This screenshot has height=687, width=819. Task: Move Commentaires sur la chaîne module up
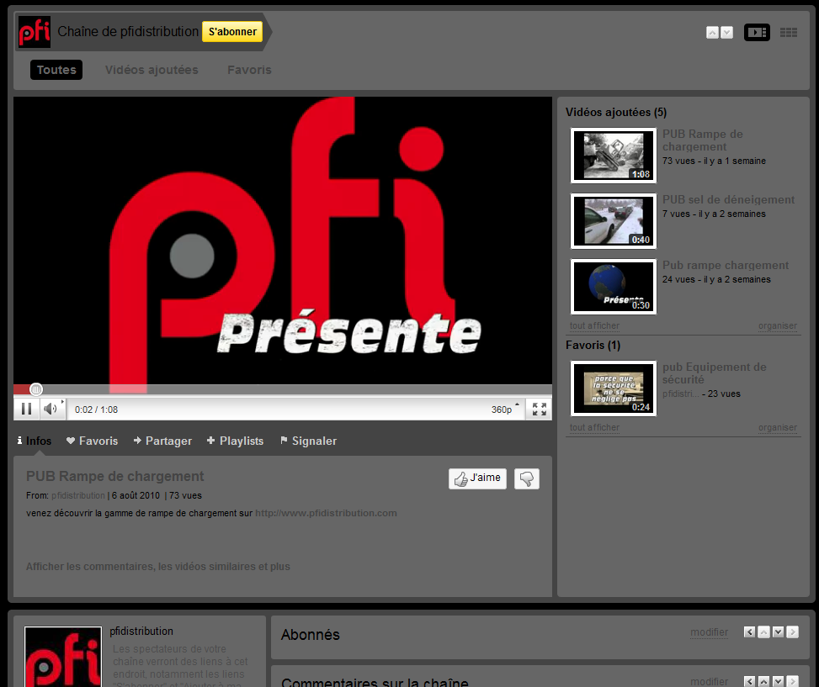click(x=763, y=681)
